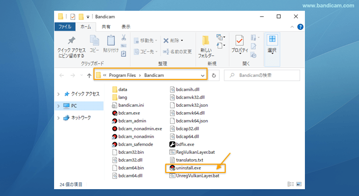Expand Quick Access tree node
This screenshot has height=196, width=359.
pyautogui.click(x=59, y=94)
